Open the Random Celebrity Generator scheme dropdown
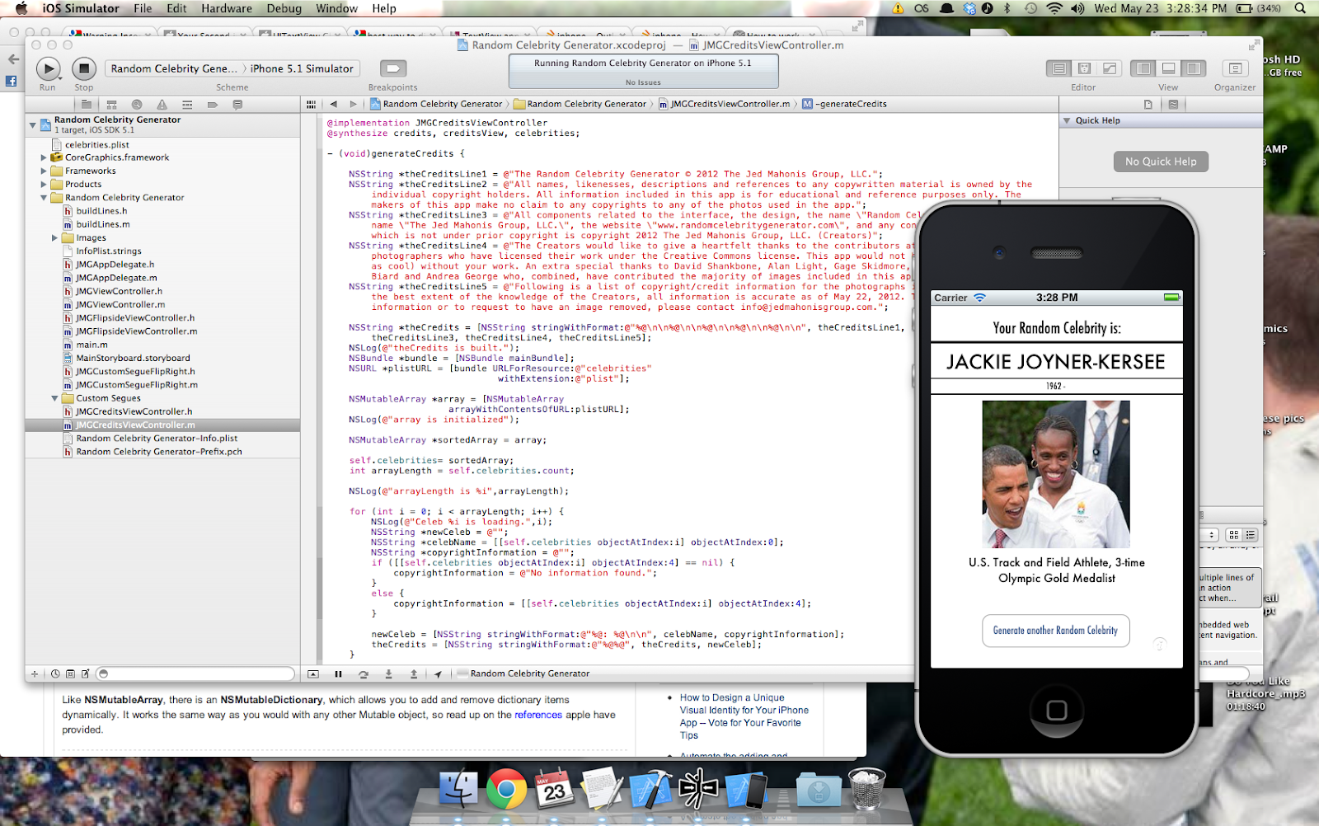 coord(173,68)
